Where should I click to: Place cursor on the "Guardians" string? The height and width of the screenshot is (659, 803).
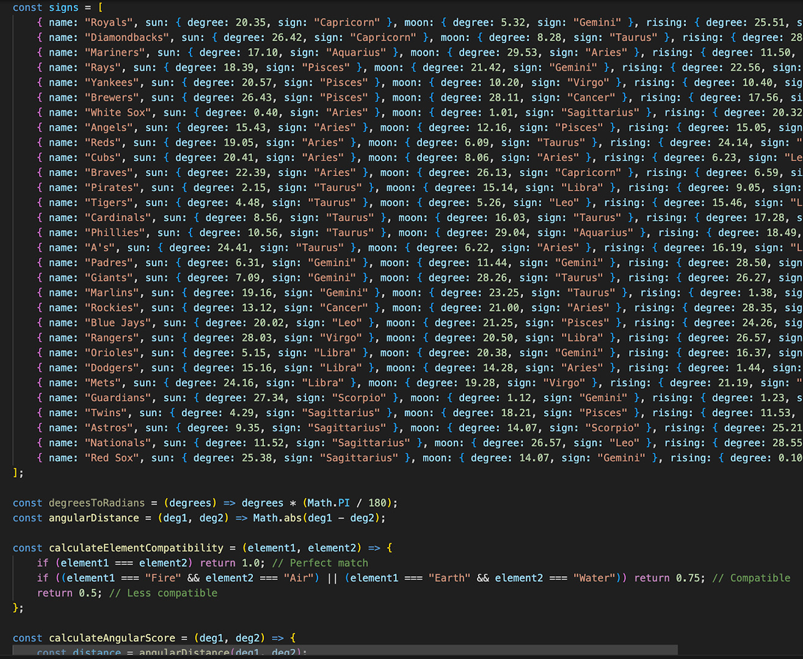pos(118,398)
